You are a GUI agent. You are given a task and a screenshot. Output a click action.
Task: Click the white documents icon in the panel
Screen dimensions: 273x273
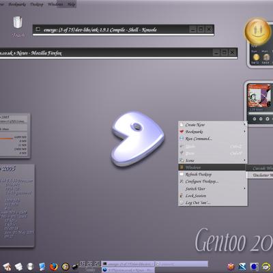pos(18,267)
